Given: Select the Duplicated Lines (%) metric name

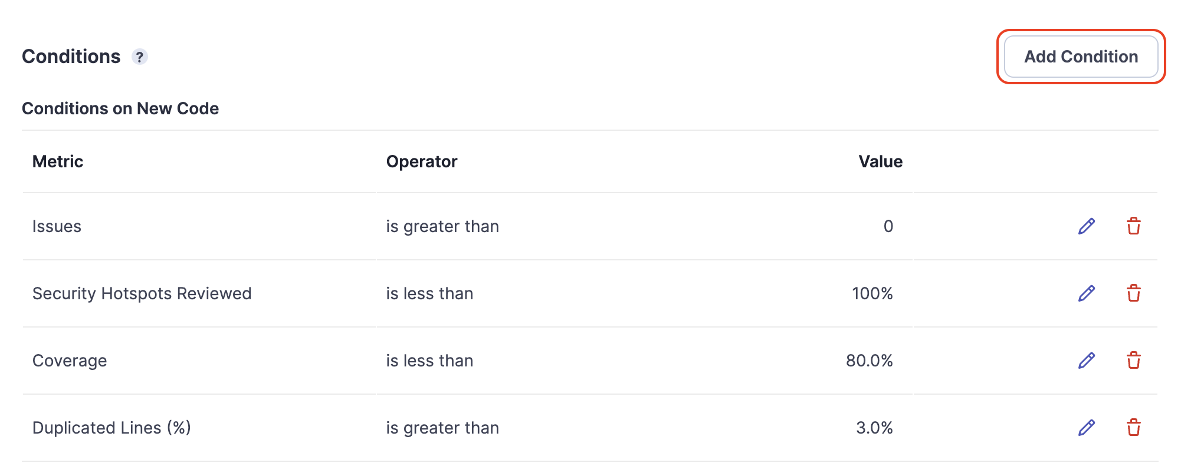Looking at the screenshot, I should [x=111, y=428].
